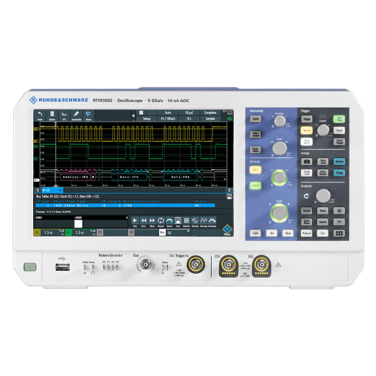Toggle the C3 channel label on screen
This screenshot has width=376, height=376.
(x=100, y=232)
